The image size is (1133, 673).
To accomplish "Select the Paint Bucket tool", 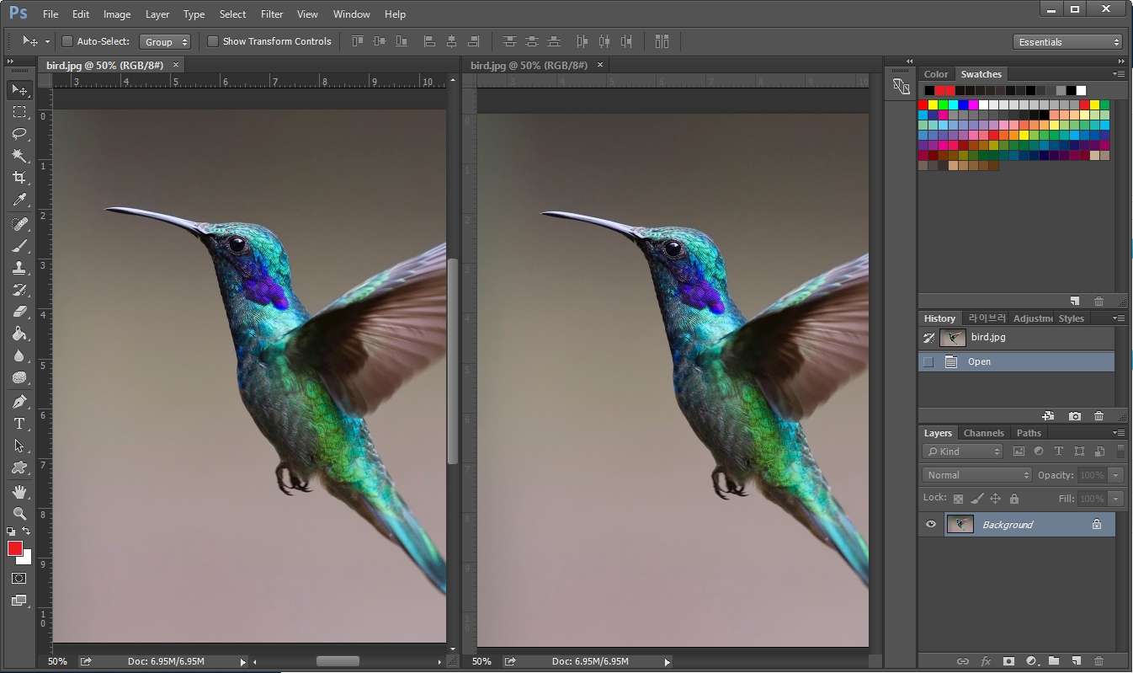I will (19, 334).
